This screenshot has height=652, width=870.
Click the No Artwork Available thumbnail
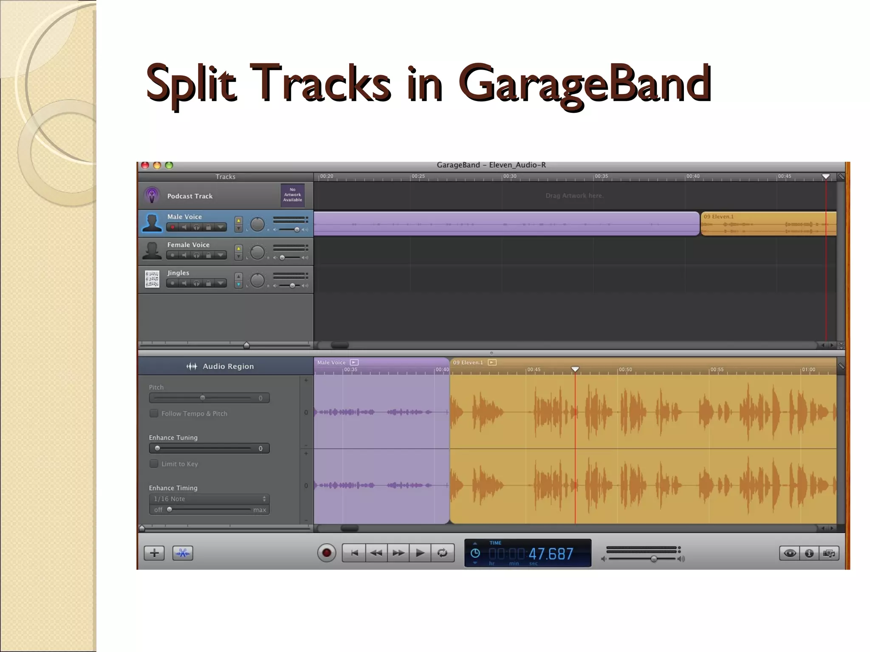tap(293, 195)
